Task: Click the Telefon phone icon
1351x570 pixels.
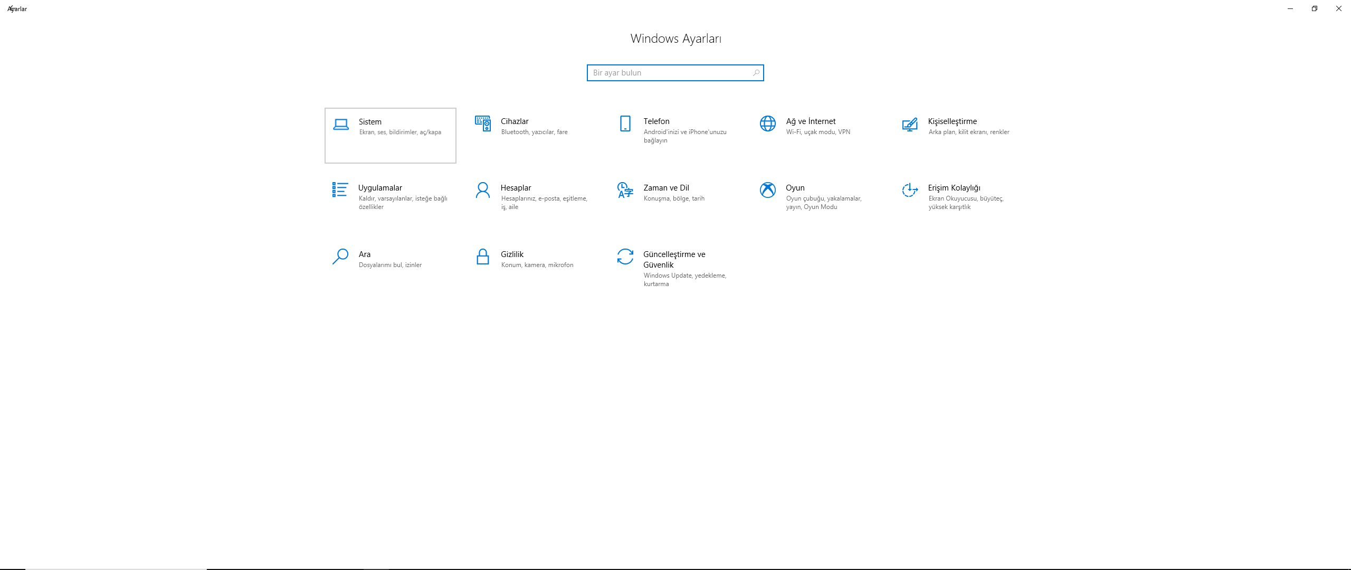Action: 625,123
